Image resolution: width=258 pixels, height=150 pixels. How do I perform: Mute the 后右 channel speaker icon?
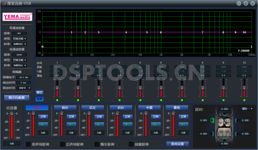(127, 125)
